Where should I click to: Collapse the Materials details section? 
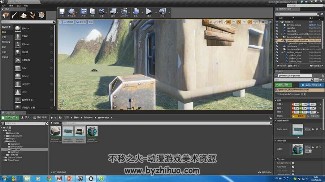coord(276,141)
